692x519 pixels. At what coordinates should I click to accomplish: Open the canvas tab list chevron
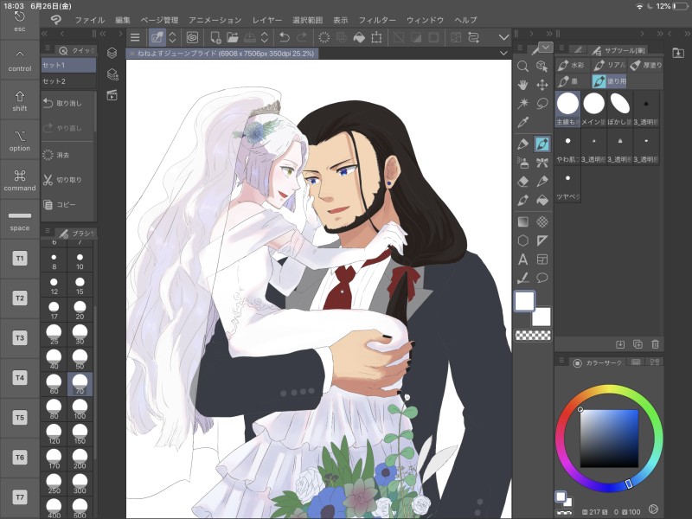pos(503,53)
